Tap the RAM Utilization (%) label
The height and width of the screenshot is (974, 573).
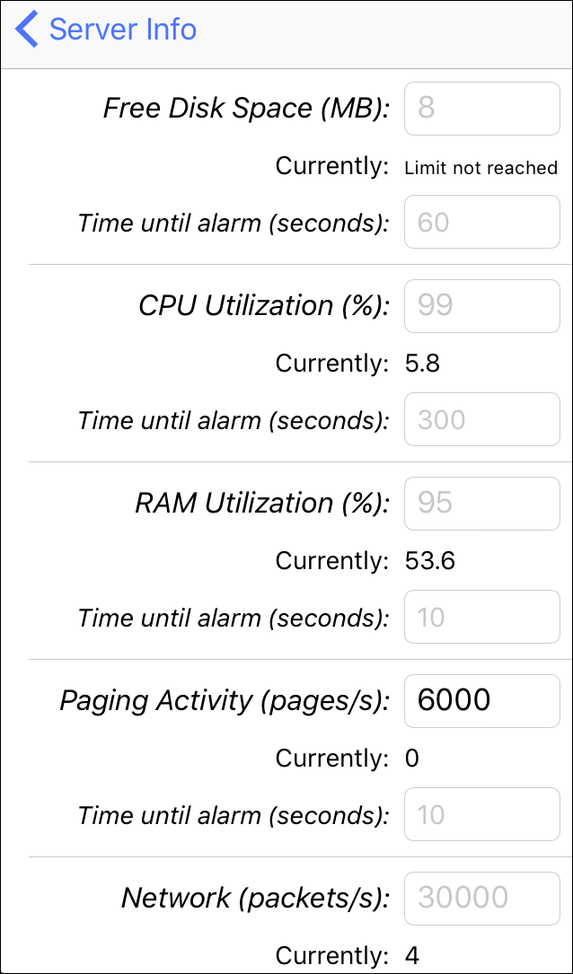click(x=262, y=504)
